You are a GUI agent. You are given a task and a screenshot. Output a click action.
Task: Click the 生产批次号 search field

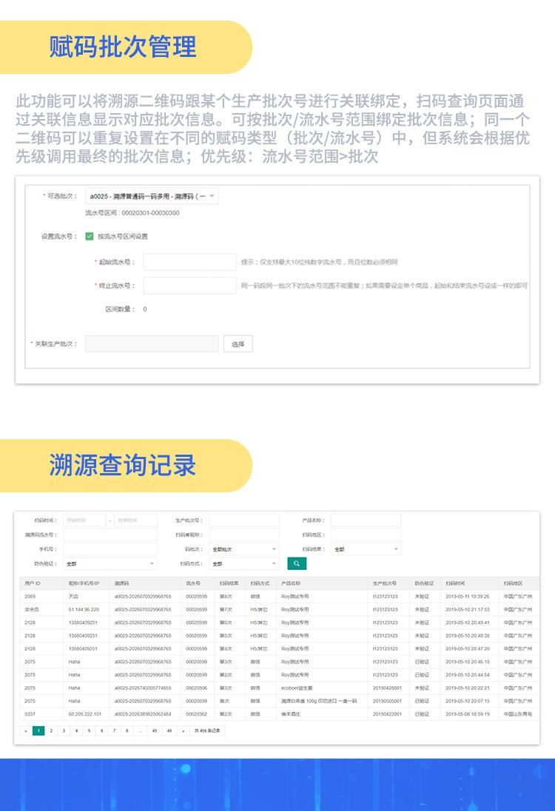pos(243,520)
